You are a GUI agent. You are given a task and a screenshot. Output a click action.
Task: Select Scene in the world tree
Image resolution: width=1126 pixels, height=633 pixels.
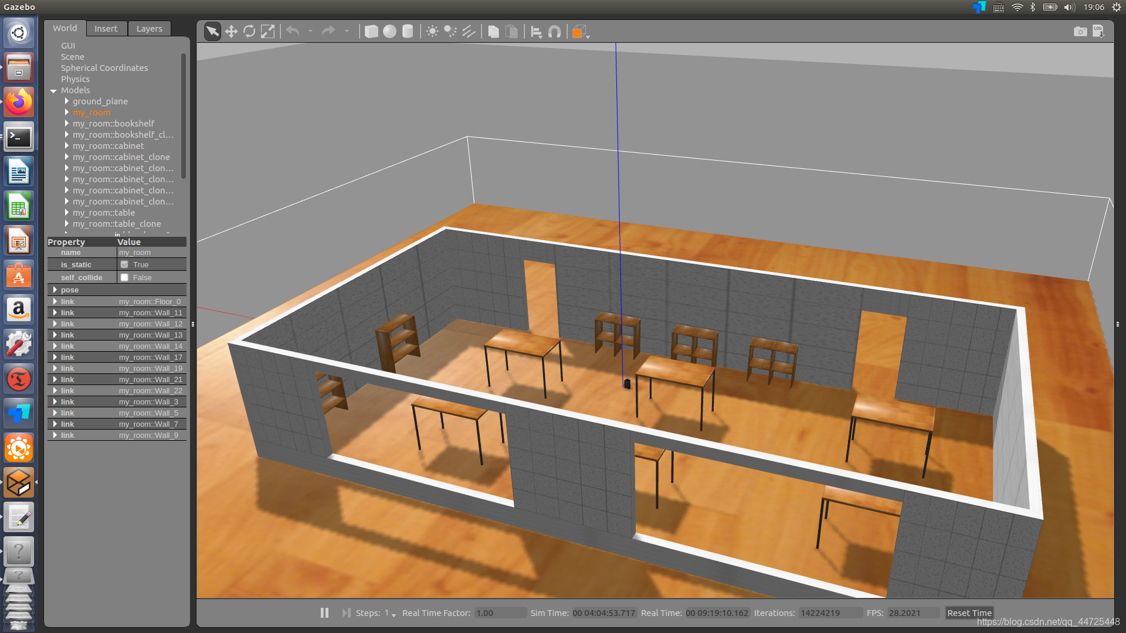73,57
